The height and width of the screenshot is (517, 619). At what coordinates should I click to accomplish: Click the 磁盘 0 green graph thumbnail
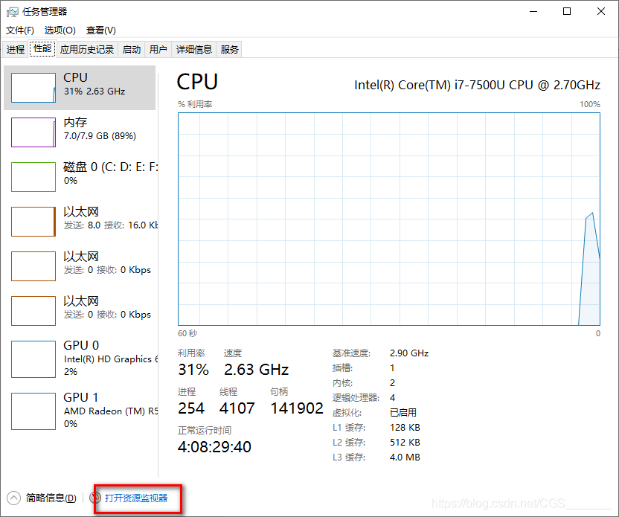coord(33,177)
